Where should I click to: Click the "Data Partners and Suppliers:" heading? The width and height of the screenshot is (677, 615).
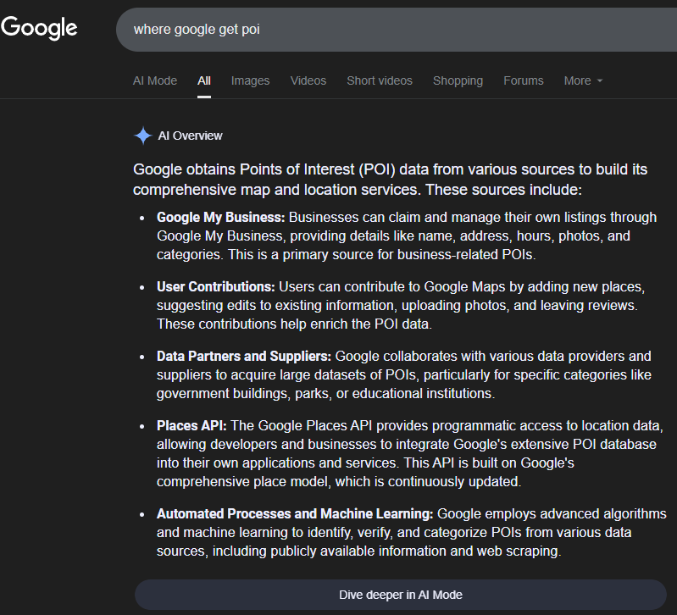[x=244, y=357]
